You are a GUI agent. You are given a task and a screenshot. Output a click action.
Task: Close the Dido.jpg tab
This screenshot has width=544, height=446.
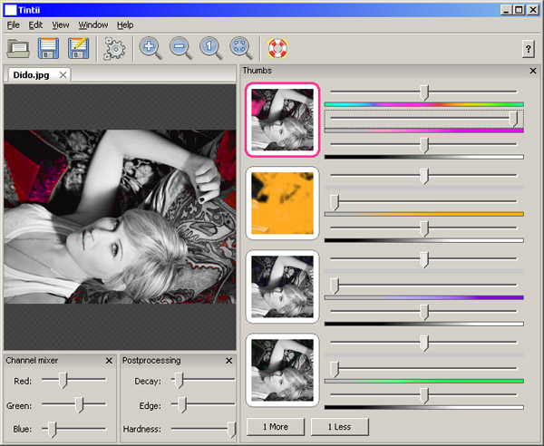(63, 75)
